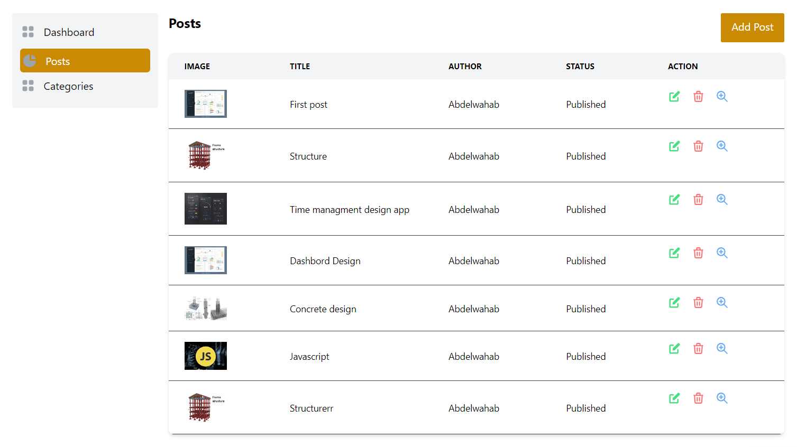Delete the Javascript post via trash icon
The height and width of the screenshot is (447, 797).
point(698,349)
